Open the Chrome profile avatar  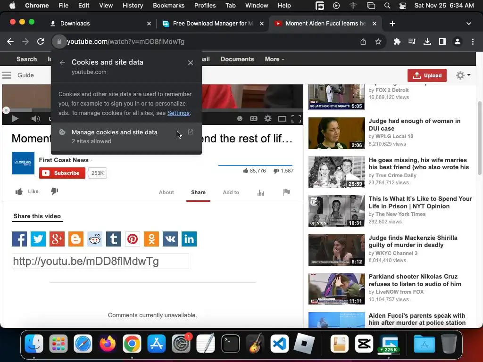click(x=458, y=41)
